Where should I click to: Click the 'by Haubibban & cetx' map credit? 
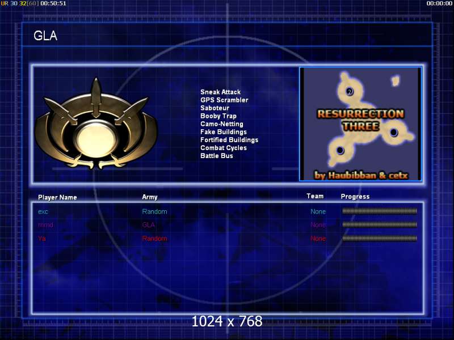pyautogui.click(x=361, y=175)
